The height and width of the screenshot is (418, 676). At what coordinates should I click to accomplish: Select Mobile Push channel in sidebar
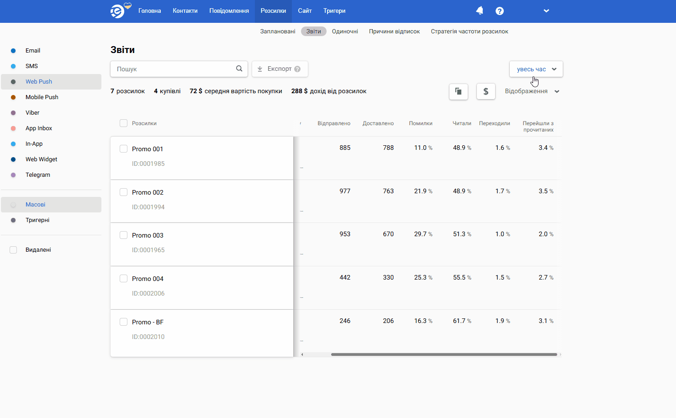pos(42,97)
